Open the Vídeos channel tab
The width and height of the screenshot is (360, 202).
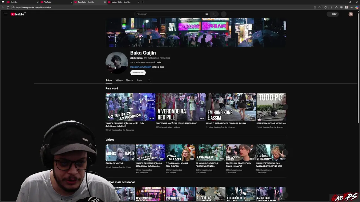click(119, 80)
